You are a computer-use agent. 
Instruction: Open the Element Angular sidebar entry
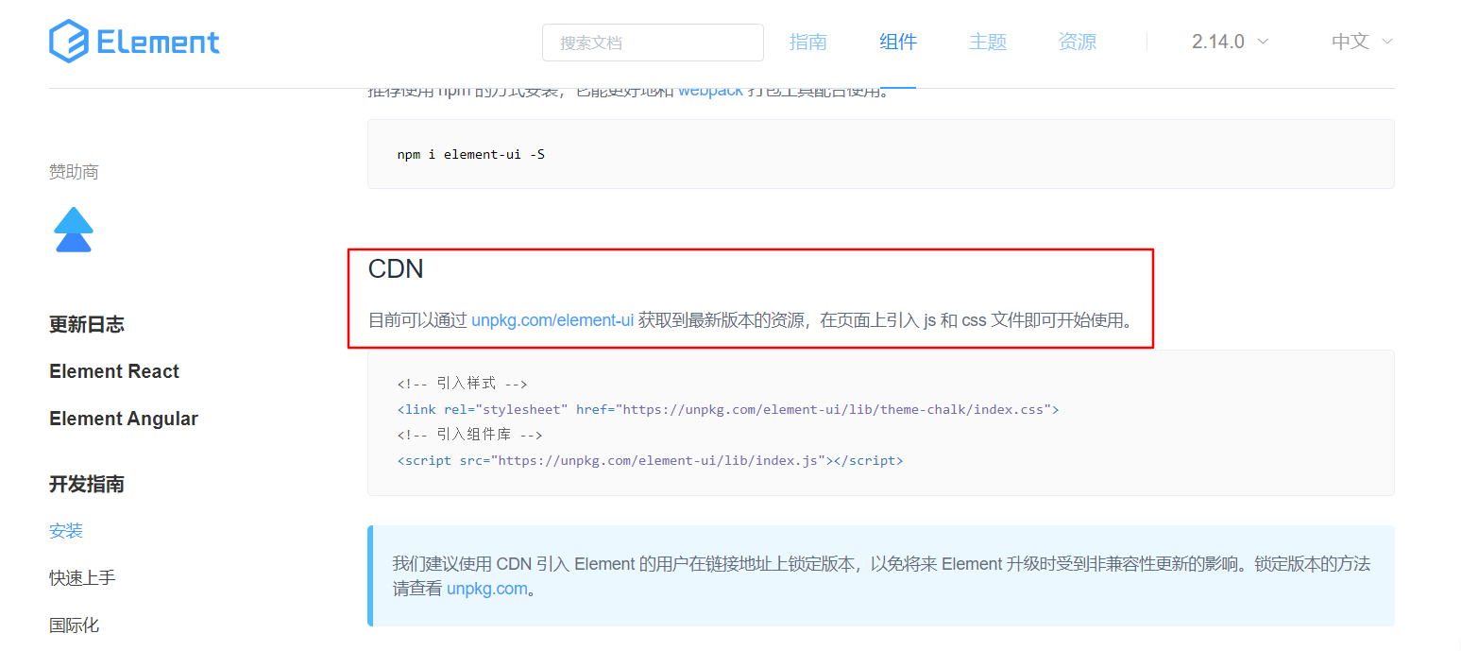click(124, 418)
